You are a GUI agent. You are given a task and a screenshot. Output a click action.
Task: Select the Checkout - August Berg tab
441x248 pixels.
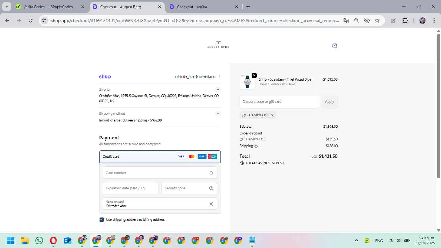coord(127,7)
